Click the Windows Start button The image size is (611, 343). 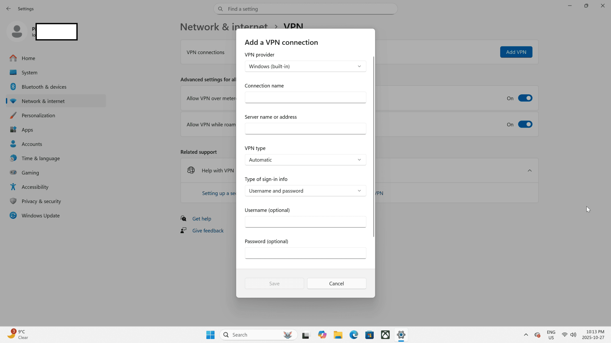(210, 335)
